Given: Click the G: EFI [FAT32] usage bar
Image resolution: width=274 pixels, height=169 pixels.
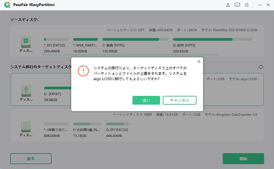Looking at the screenshot, I should 118,124.
